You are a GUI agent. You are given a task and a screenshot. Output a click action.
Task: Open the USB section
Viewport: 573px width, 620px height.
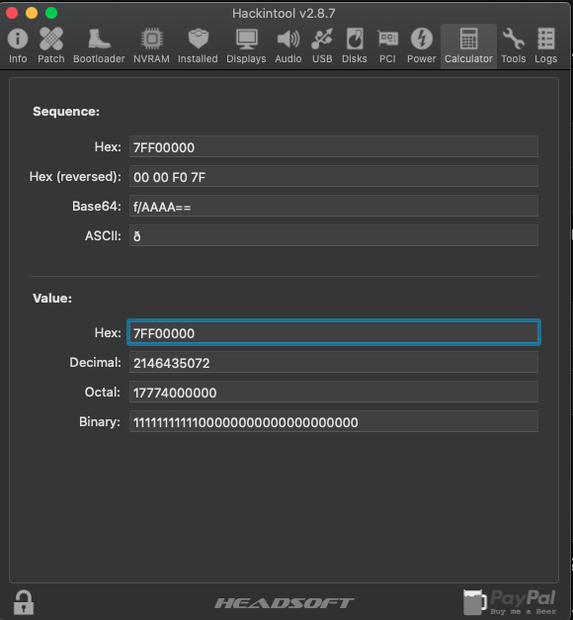point(322,45)
